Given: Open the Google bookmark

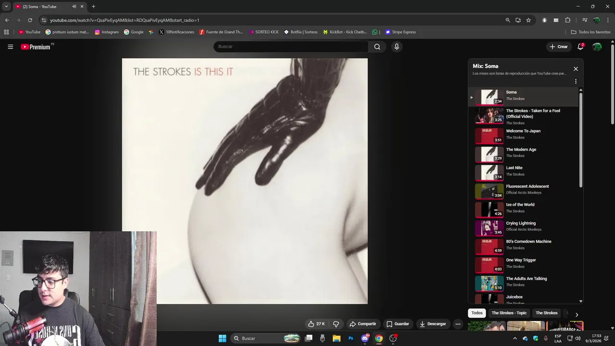Looking at the screenshot, I should point(134,32).
